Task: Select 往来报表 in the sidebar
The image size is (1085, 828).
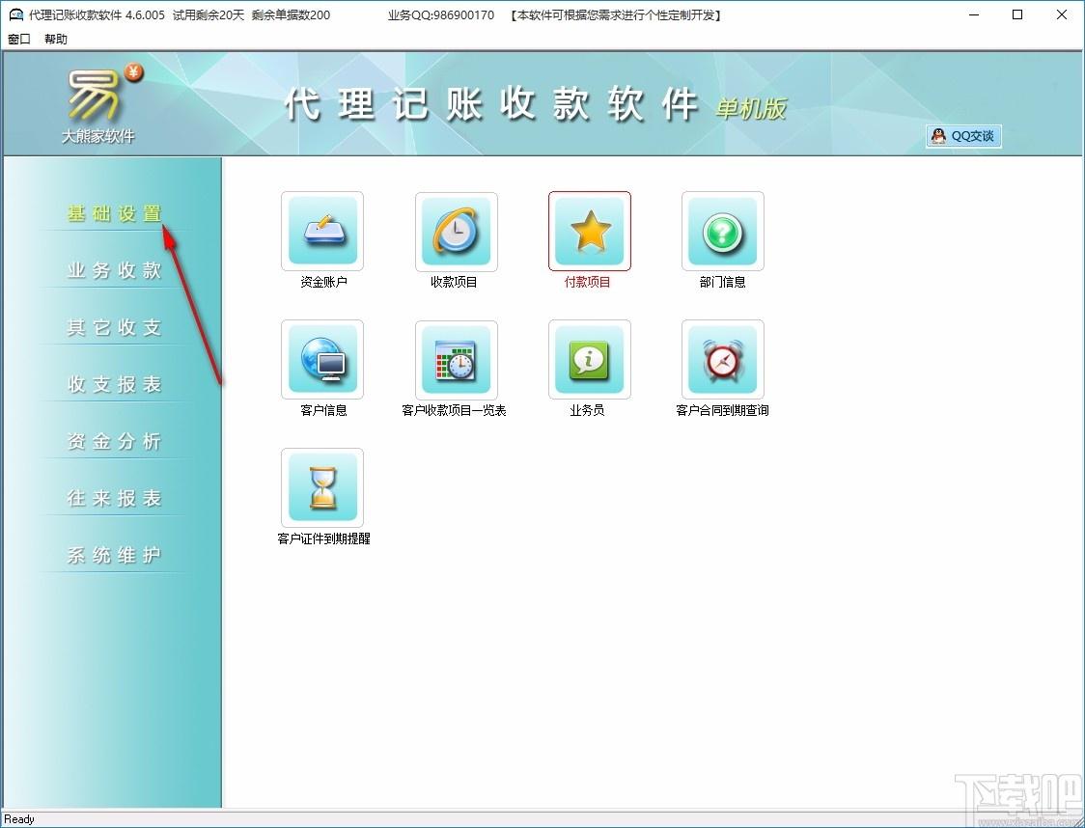Action: coord(115,498)
